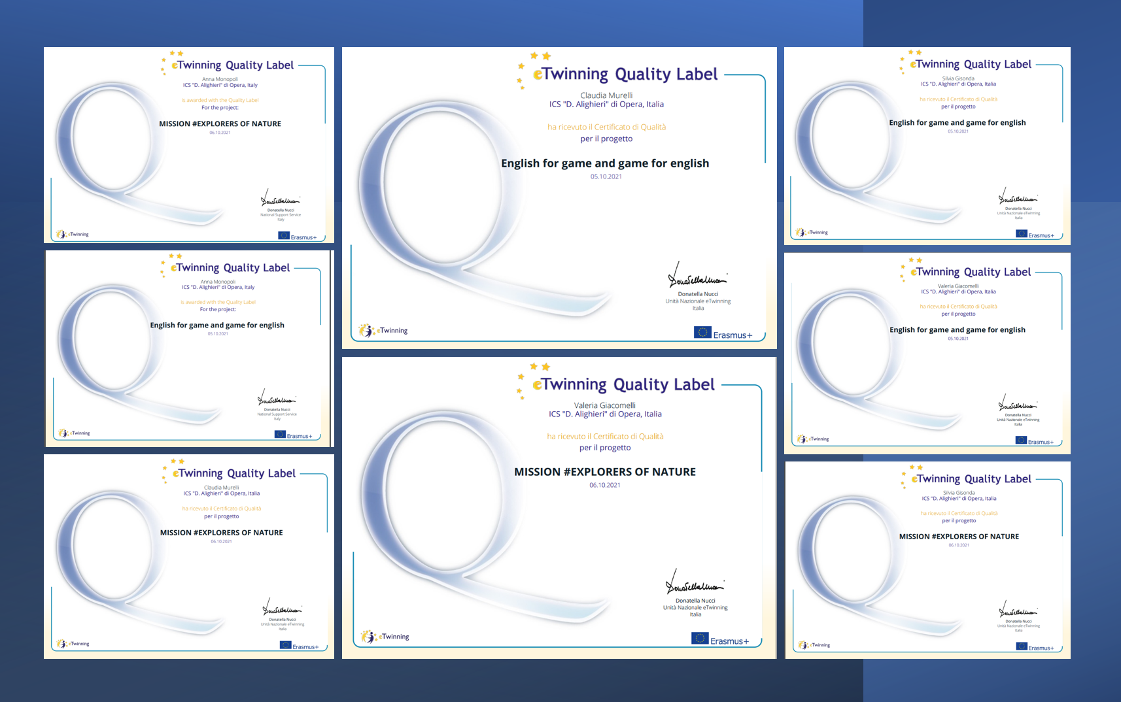Click the date '06.10.2021' on large Valeria Giacomelli certificate
The height and width of the screenshot is (702, 1121).
tap(605, 485)
